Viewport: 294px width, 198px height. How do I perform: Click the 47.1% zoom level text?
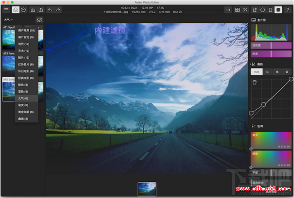pyautogui.click(x=160, y=8)
